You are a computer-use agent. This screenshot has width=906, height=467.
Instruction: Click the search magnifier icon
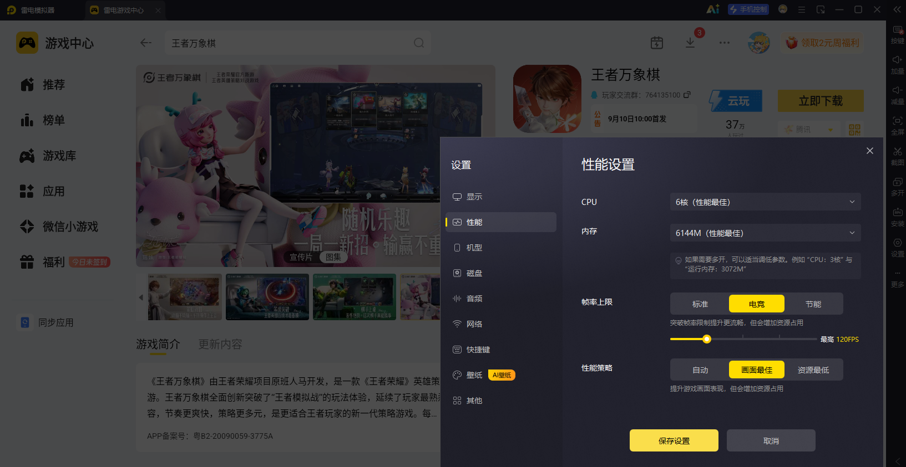419,43
